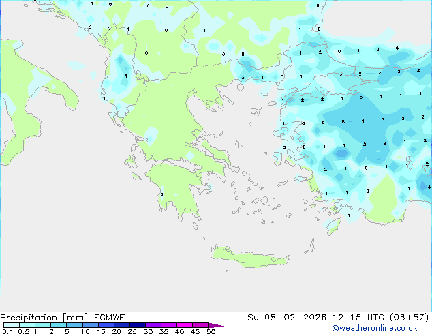Pick the 40–45 mm magenta legend swatch

tap(185, 325)
